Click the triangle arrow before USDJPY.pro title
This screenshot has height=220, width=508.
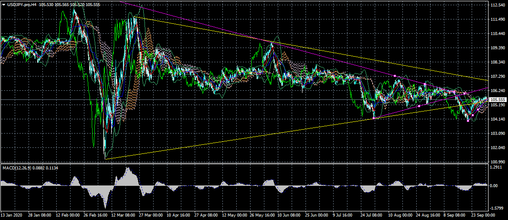[x=3, y=4]
